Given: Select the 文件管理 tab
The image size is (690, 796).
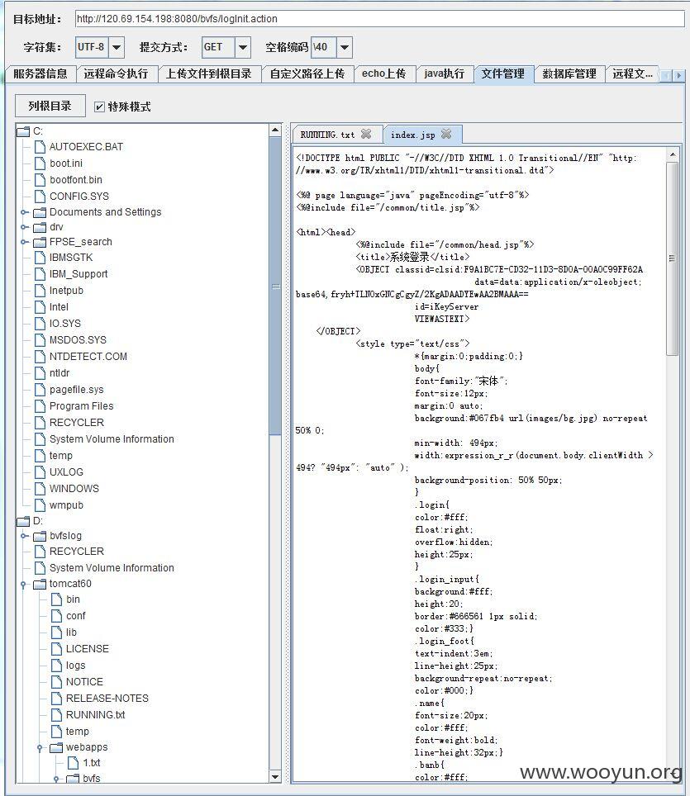Looking at the screenshot, I should pos(503,74).
